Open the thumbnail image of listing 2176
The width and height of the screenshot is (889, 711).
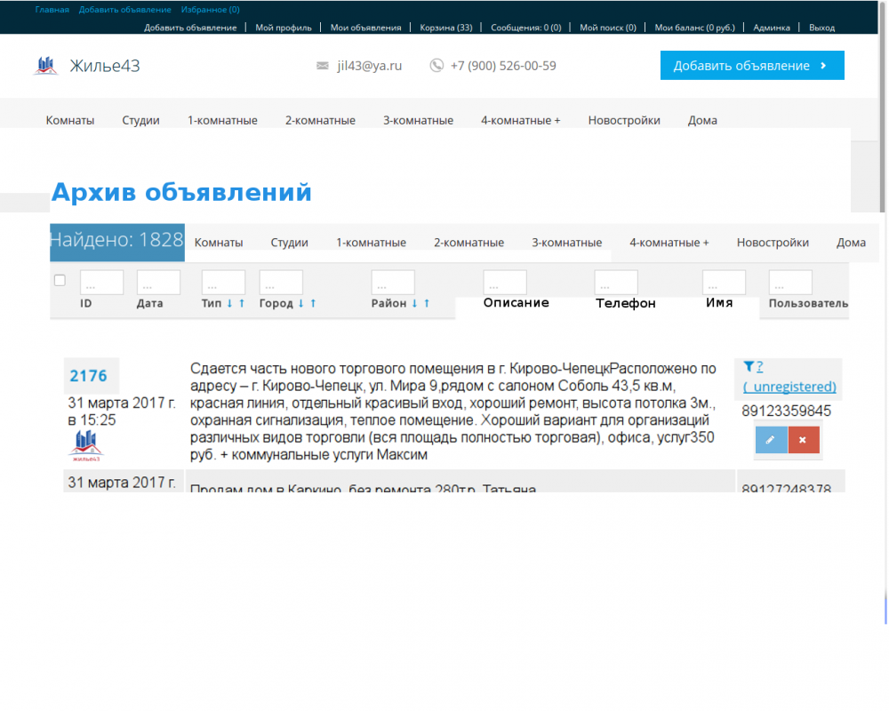click(x=86, y=444)
